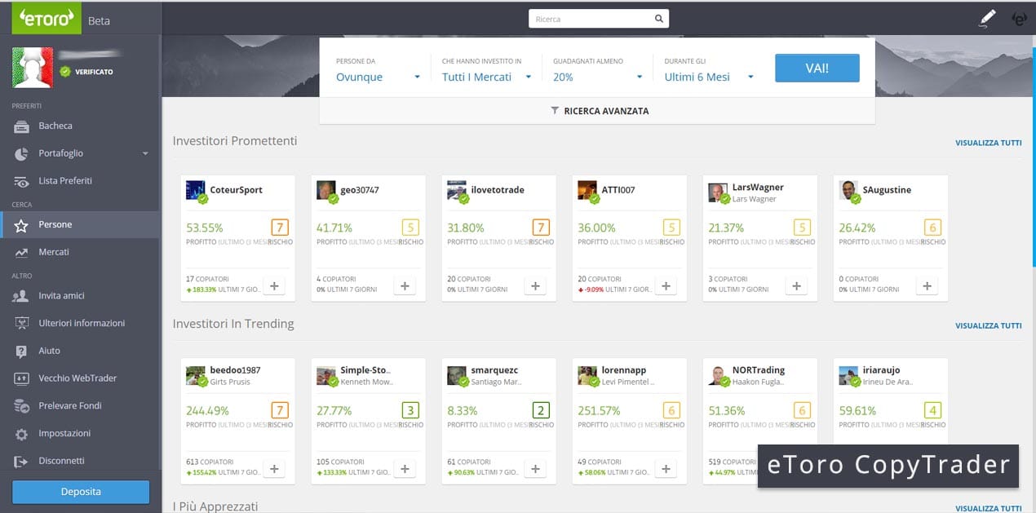Screen dimensions: 1036x513
Task: Add ATTI007 with plus button
Action: [666, 286]
